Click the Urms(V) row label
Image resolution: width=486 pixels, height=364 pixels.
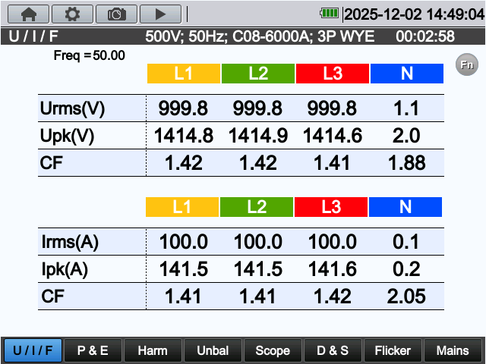73,108
